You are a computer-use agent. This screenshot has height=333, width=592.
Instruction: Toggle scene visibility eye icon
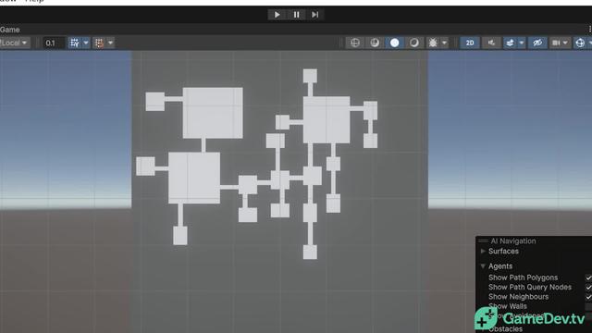[537, 43]
